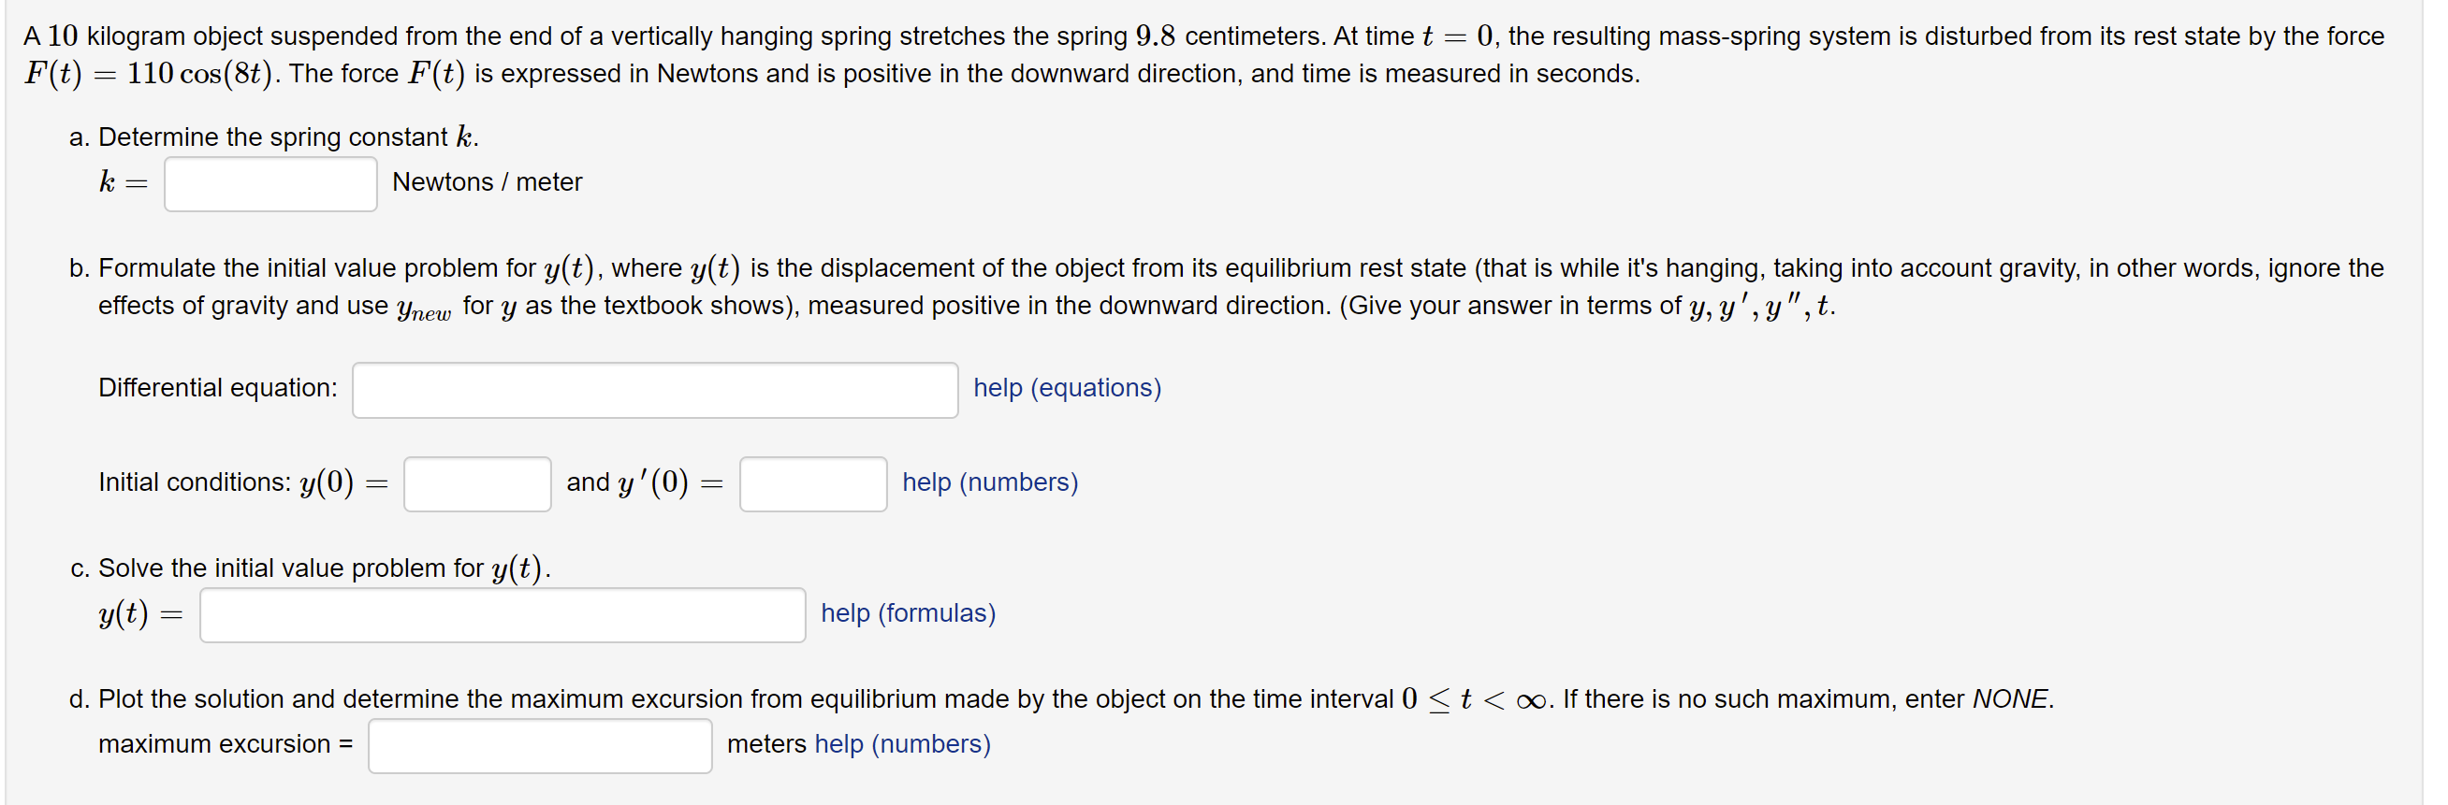Click the 'Initial conditions:' label text

(195, 483)
